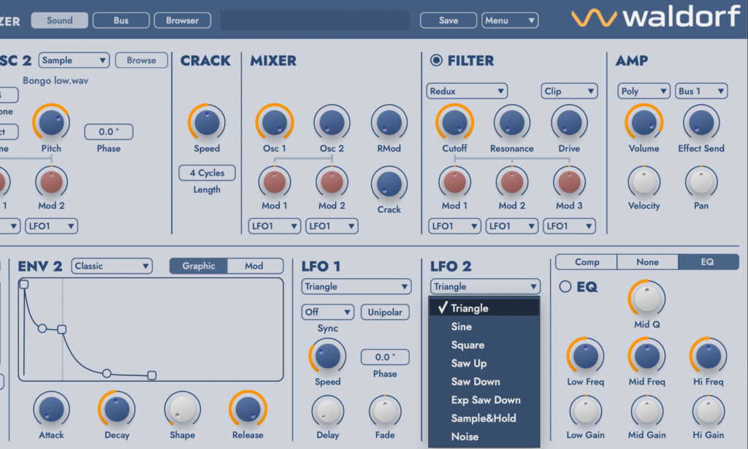Toggle the FILTER enable radio button
The width and height of the screenshot is (748, 449).
[x=436, y=61]
